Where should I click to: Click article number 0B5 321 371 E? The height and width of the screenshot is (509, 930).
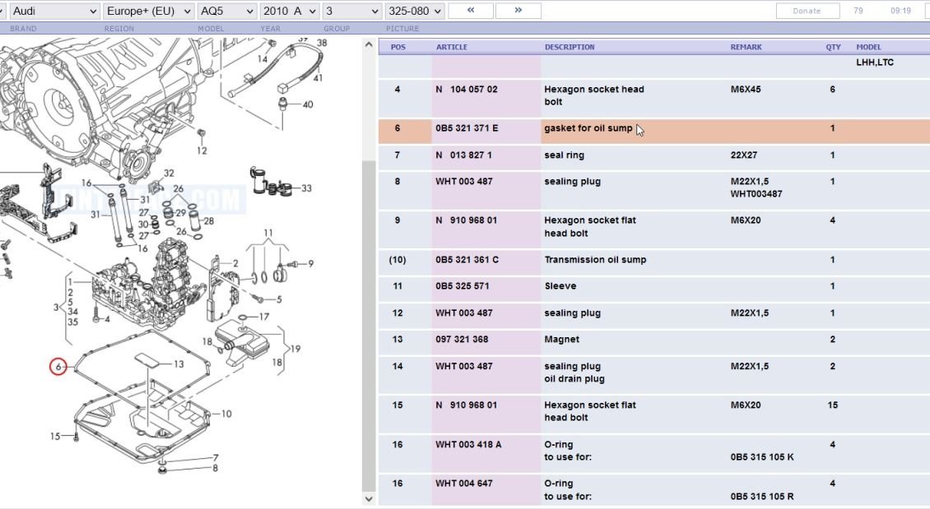(x=467, y=128)
